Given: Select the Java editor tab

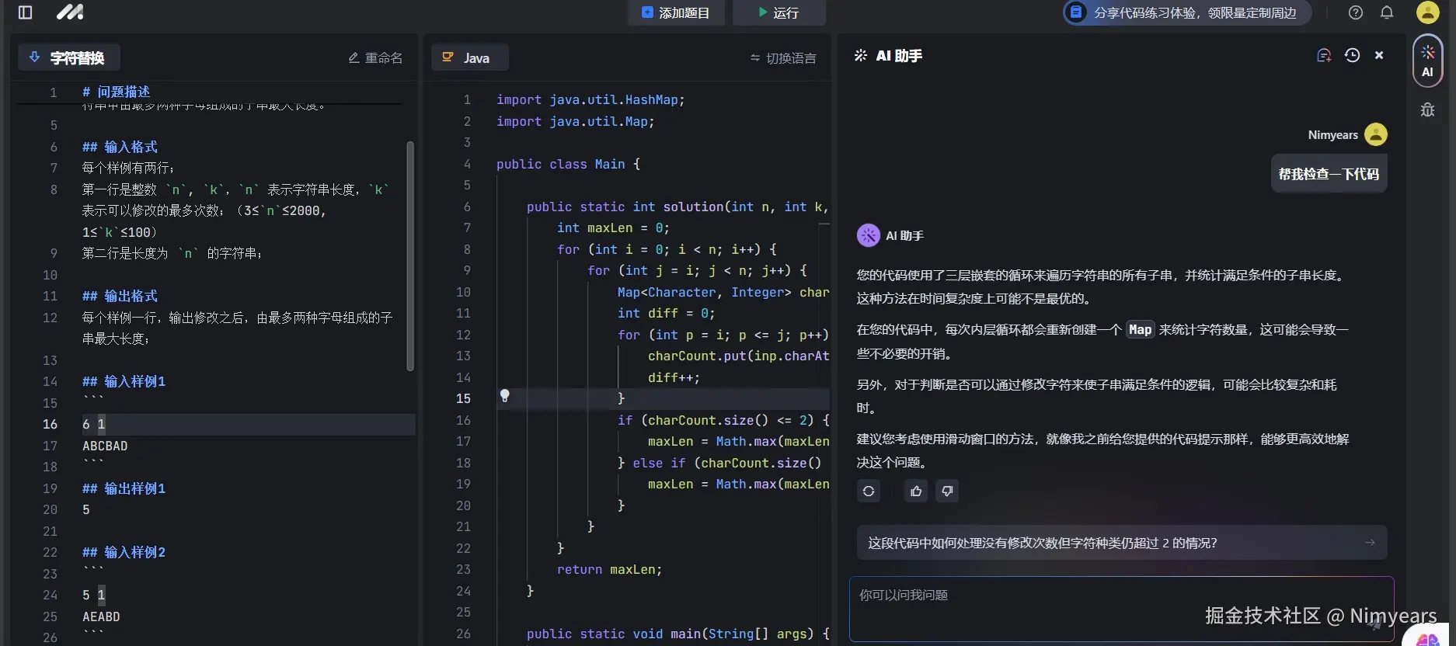Looking at the screenshot, I should 468,57.
